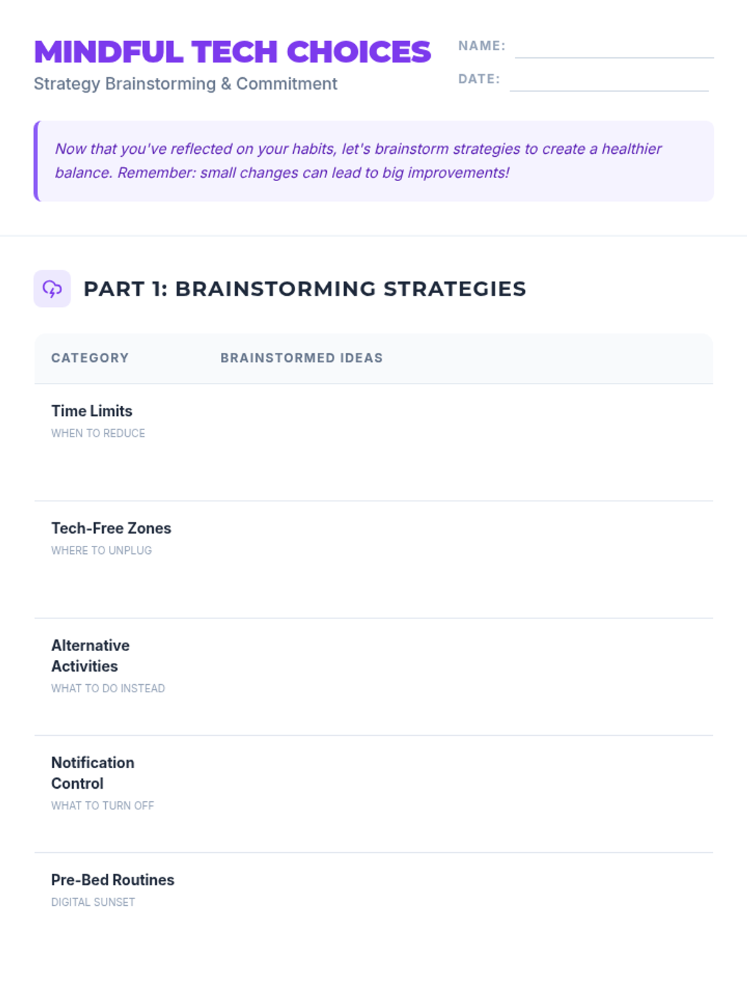747x996 pixels.
Task: Click the Date input line
Action: (609, 82)
